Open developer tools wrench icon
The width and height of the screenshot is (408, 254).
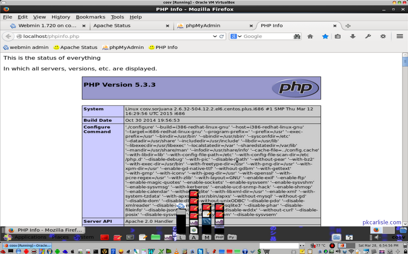368,36
